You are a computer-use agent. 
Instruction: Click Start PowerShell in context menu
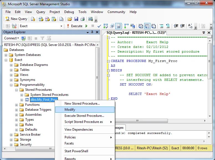coord(85,151)
